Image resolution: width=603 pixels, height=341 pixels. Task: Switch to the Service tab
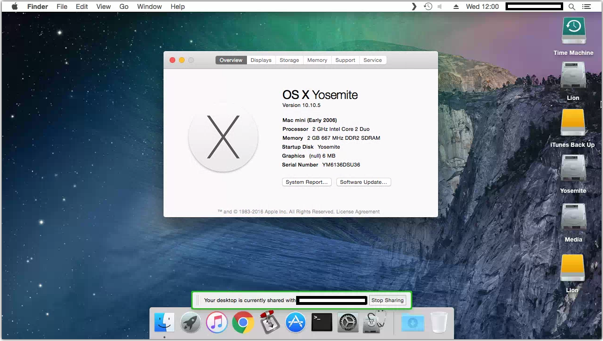coord(373,60)
